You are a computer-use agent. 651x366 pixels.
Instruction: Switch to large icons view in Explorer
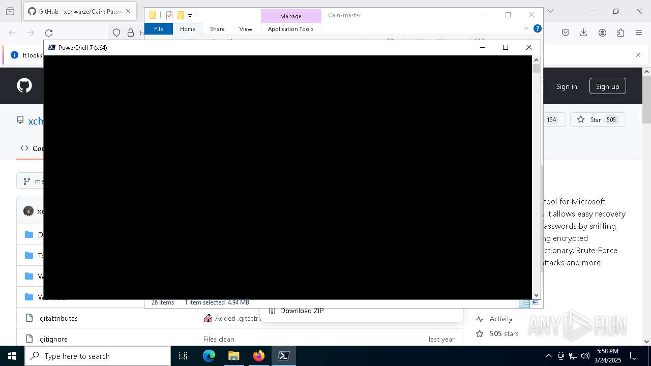536,303
